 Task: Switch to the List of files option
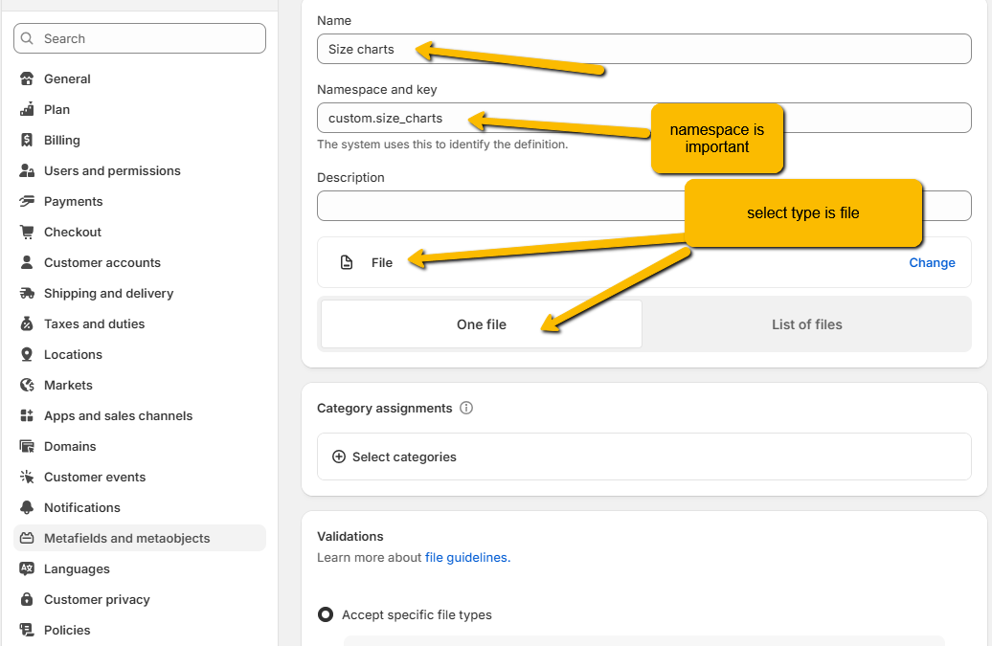pyautogui.click(x=806, y=324)
